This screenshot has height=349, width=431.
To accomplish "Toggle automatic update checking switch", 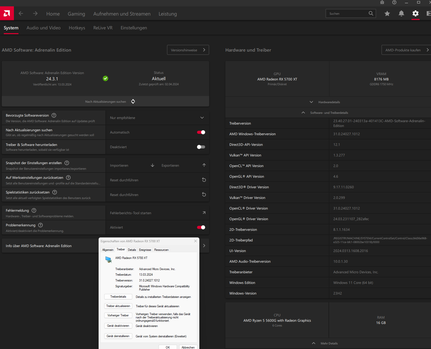I will (x=201, y=132).
